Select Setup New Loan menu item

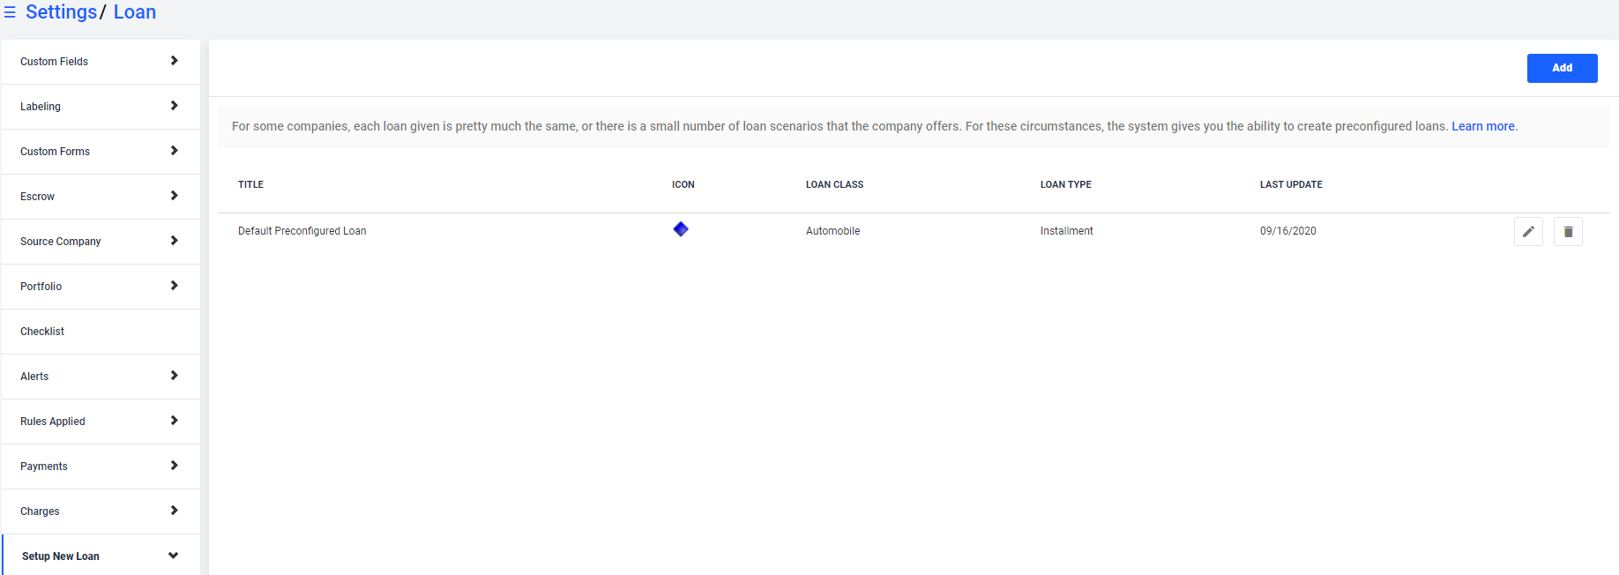(101, 556)
